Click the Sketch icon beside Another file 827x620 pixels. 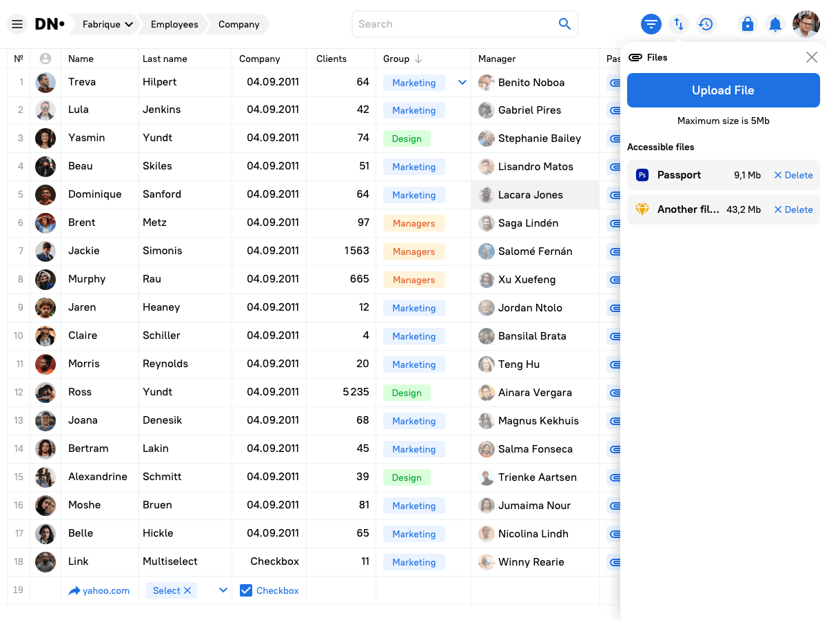coord(642,209)
